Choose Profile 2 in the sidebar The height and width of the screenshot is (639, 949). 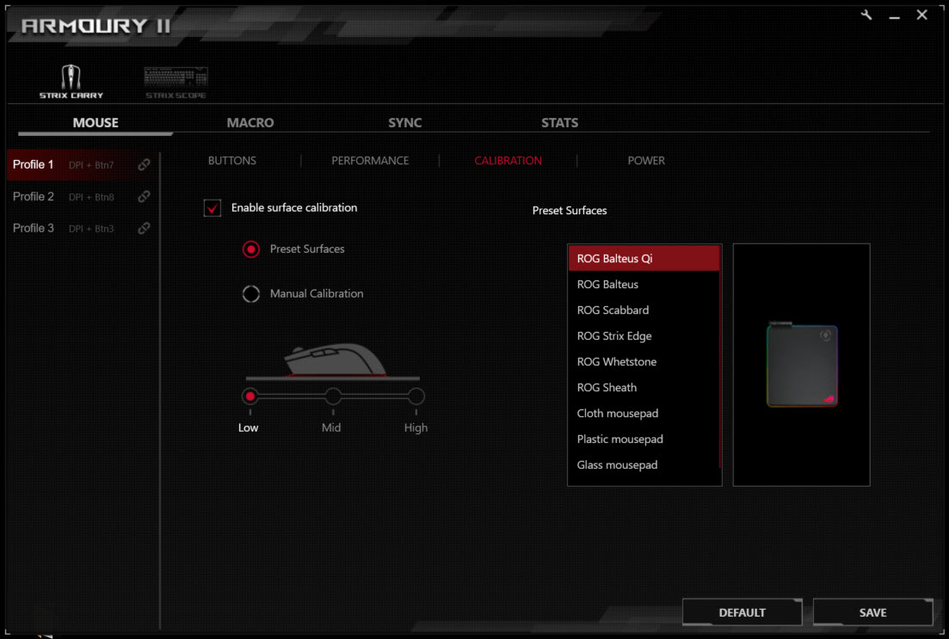[x=83, y=197]
